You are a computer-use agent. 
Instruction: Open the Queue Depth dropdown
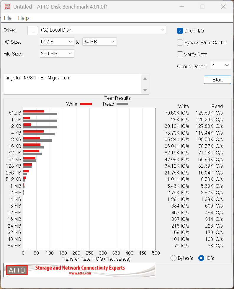[221, 65]
